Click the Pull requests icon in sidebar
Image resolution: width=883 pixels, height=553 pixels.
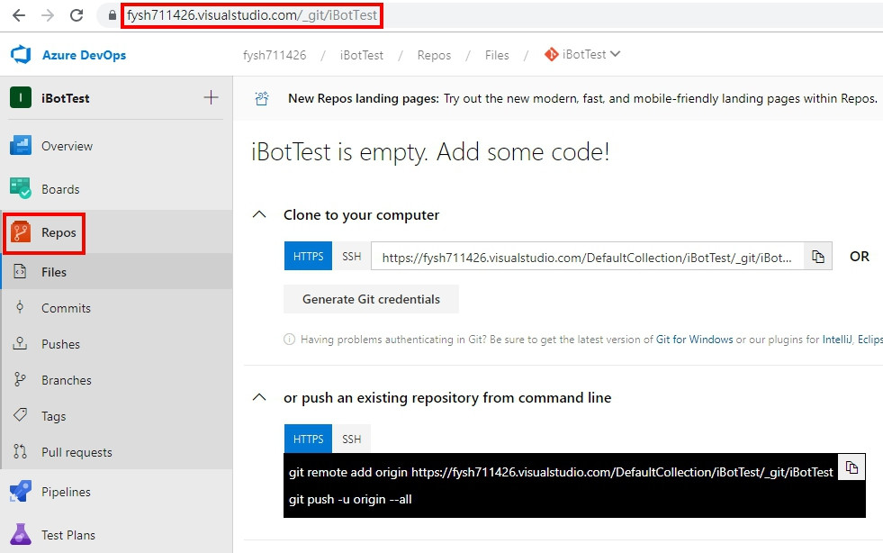(21, 451)
